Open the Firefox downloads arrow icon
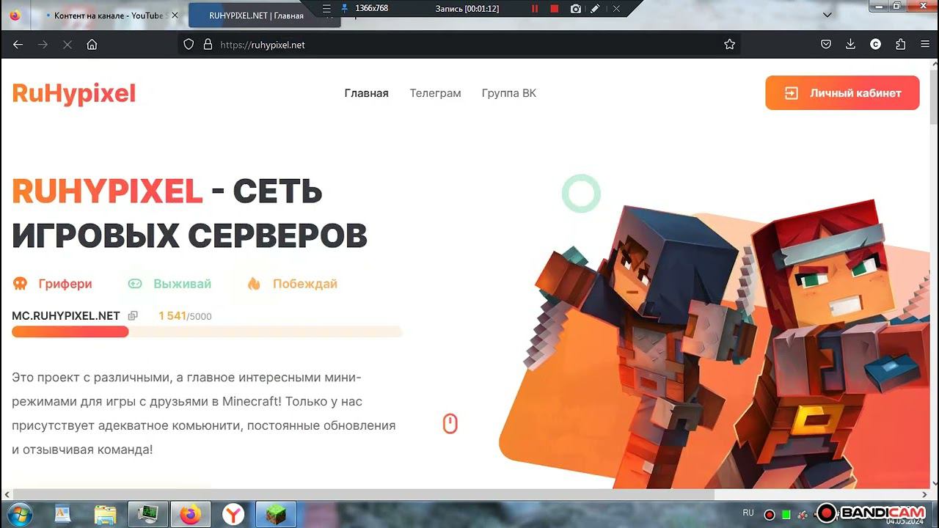Image resolution: width=939 pixels, height=528 pixels. coord(850,45)
